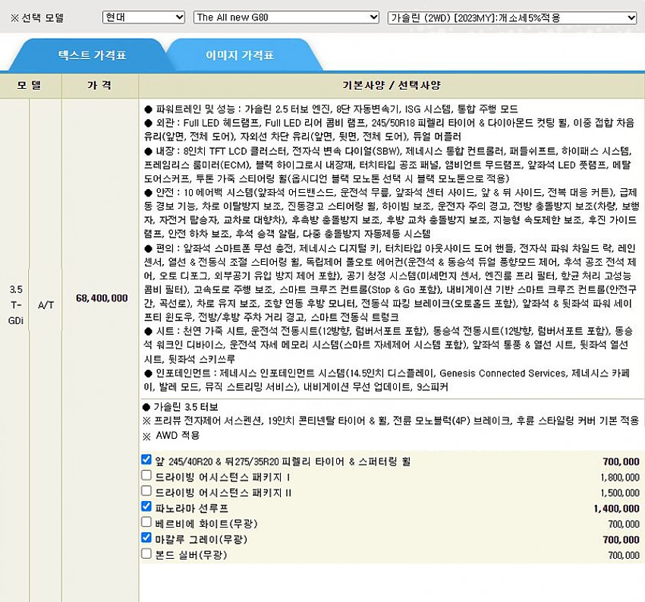Click the 3.5 T-GDi model cell

tap(16, 304)
